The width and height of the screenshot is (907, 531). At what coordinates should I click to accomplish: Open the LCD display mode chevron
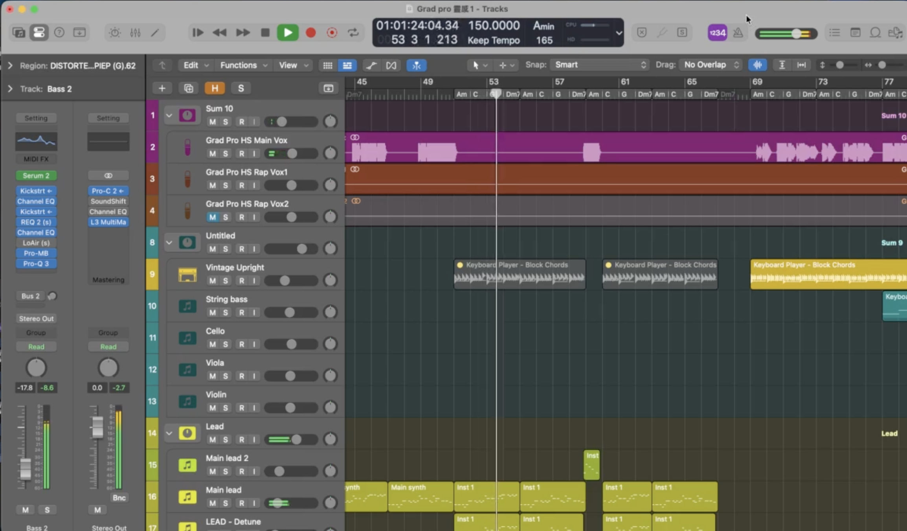click(x=619, y=33)
